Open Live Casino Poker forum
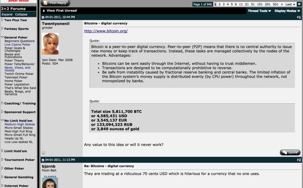The image size is (303, 188). tap(17, 44)
